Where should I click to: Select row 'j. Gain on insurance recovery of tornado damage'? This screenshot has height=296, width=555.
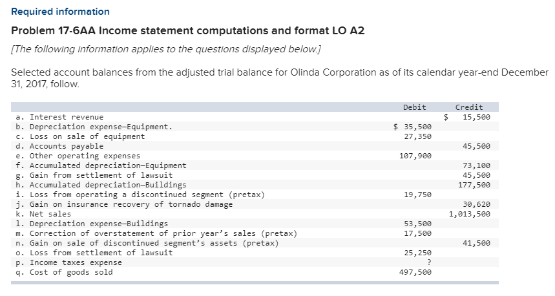(255, 204)
